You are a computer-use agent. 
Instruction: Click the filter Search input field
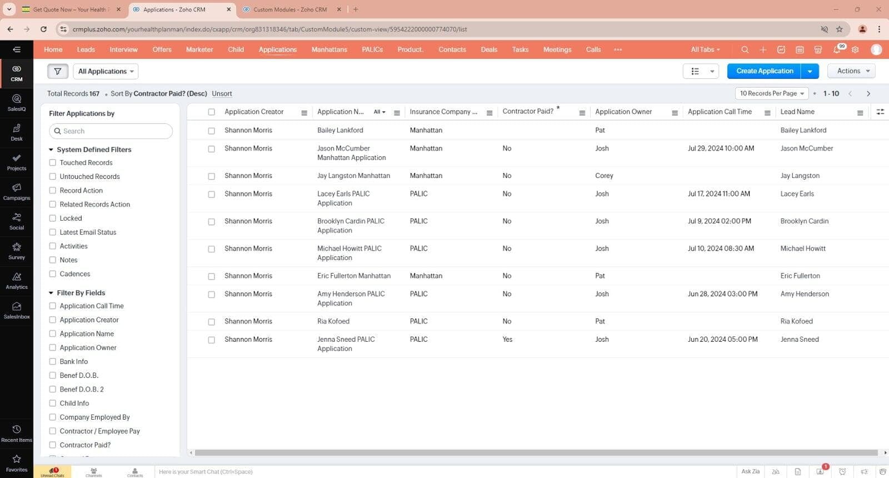pyautogui.click(x=111, y=131)
